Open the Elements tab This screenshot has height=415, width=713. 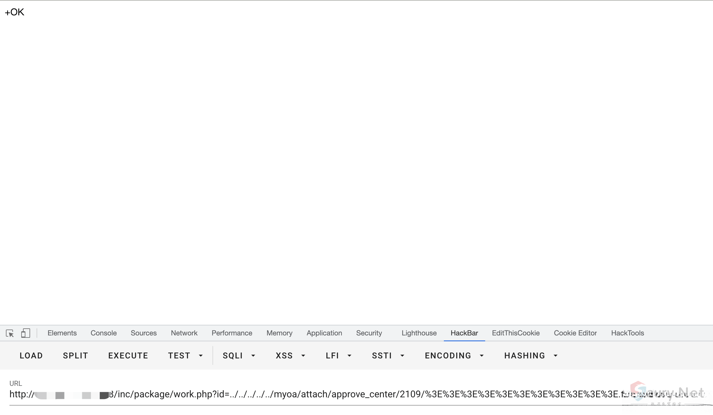pyautogui.click(x=62, y=333)
